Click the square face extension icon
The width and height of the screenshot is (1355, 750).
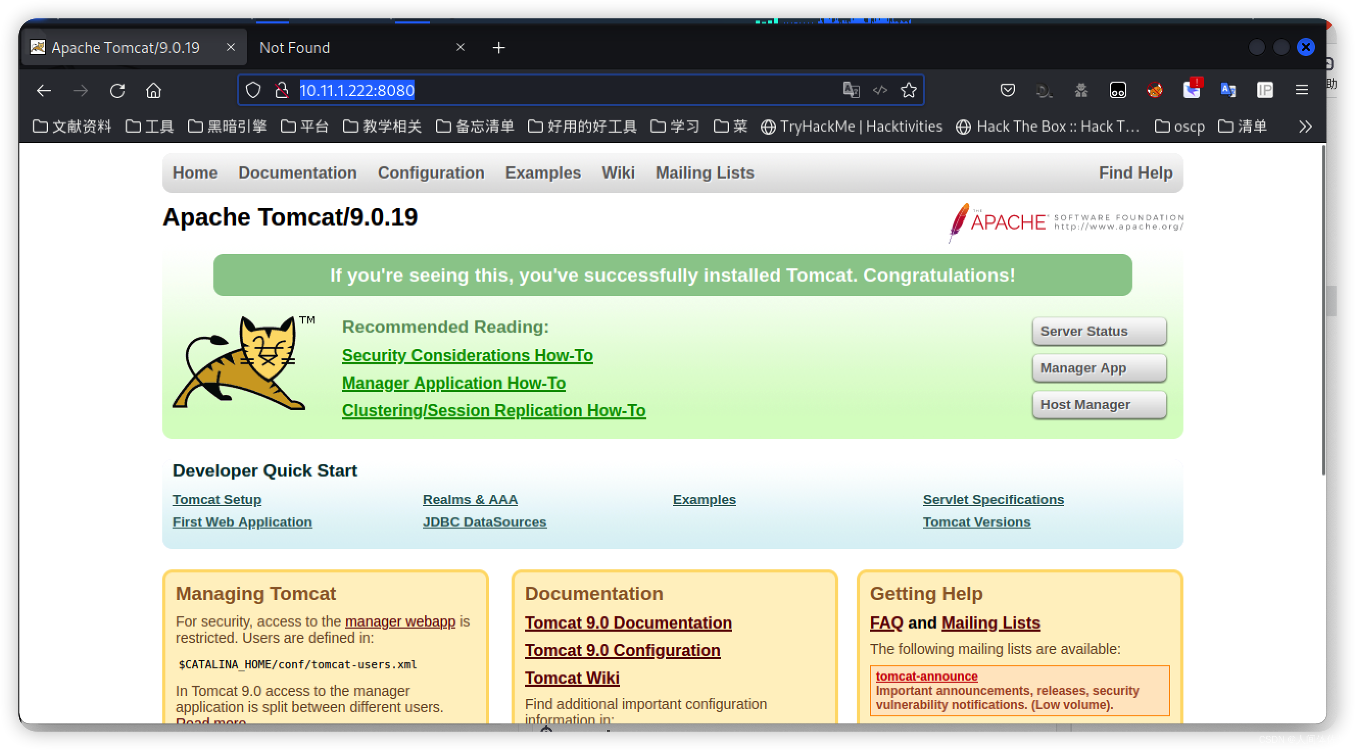click(x=1118, y=90)
